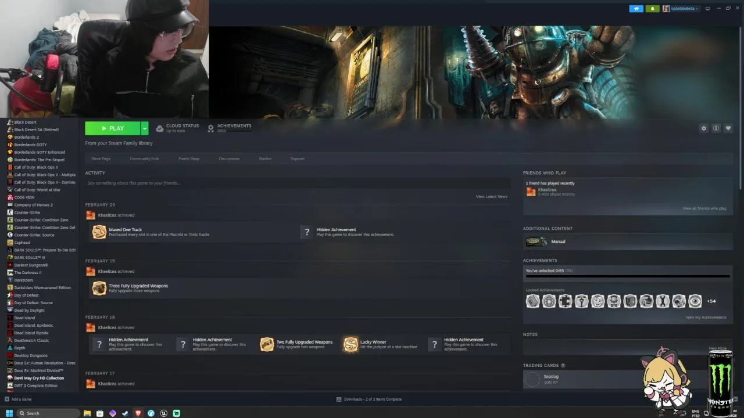Open the Downloads status at the bottom
The height and width of the screenshot is (418, 744).
369,399
